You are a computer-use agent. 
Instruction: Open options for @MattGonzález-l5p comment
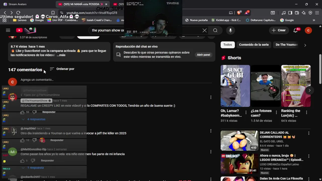click(x=211, y=152)
